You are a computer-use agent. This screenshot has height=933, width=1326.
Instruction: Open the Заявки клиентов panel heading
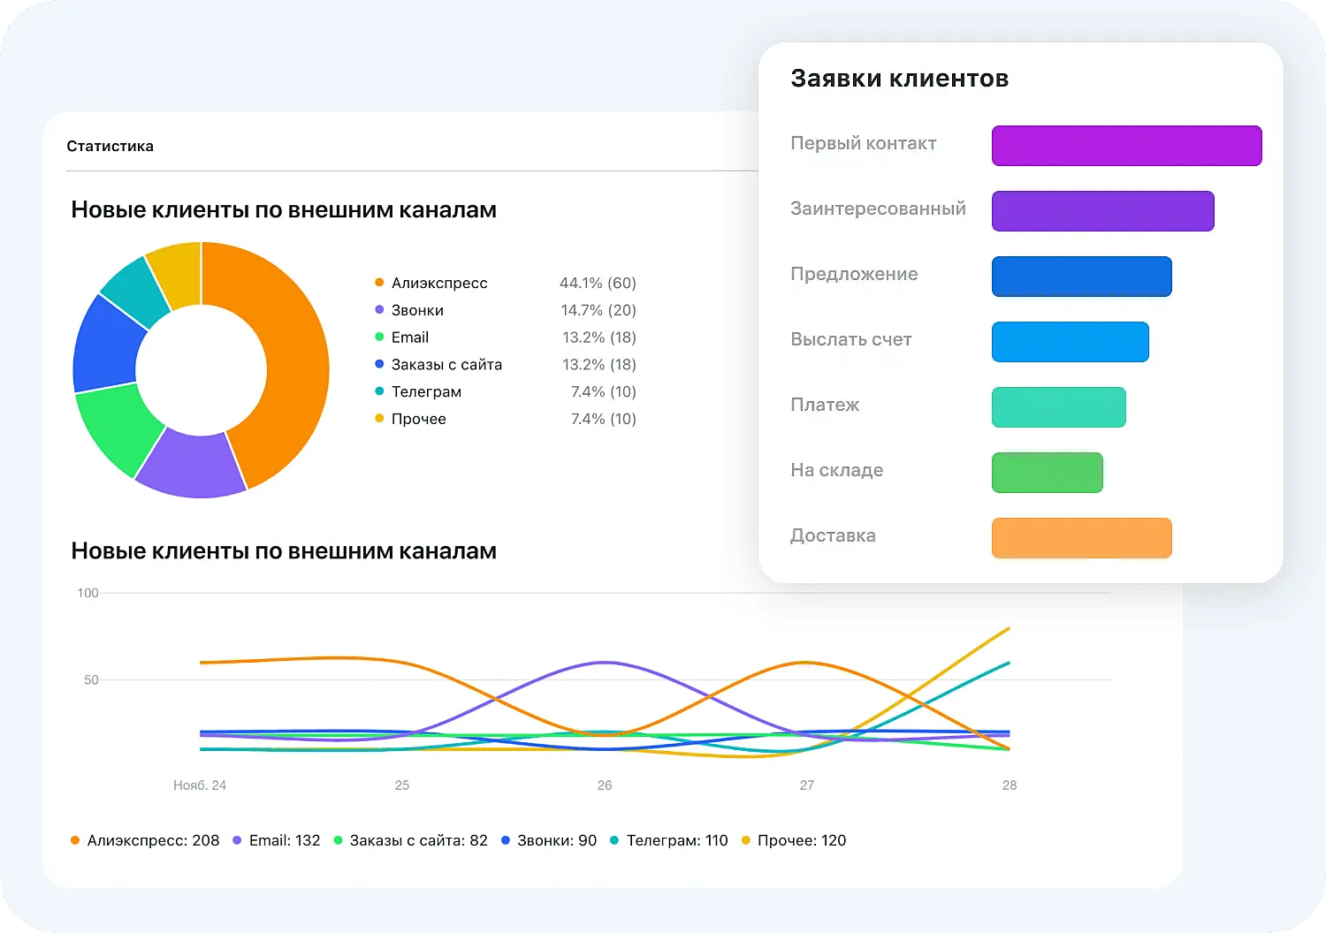click(x=898, y=78)
